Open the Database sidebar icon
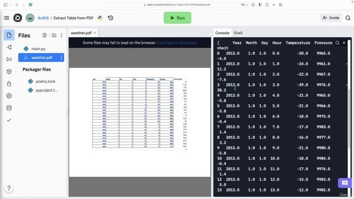The height and width of the screenshot is (199, 354). pyautogui.click(x=9, y=108)
